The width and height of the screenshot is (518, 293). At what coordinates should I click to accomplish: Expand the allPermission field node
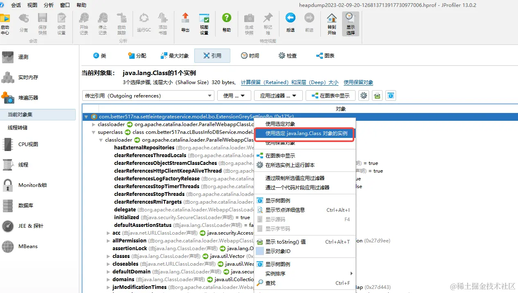click(108, 241)
